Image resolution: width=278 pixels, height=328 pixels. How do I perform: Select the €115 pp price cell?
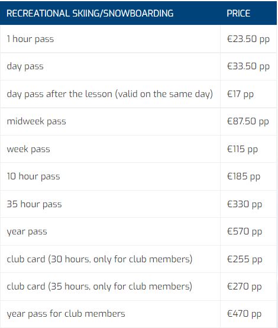tap(248, 149)
